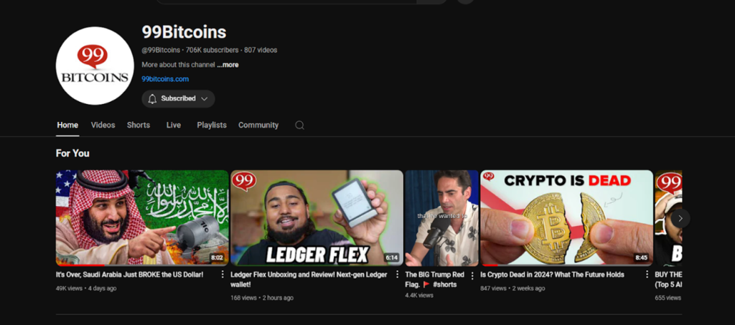This screenshot has height=325, width=735.
Task: Click 49K views • 4 days ago text
Action: tap(86, 288)
